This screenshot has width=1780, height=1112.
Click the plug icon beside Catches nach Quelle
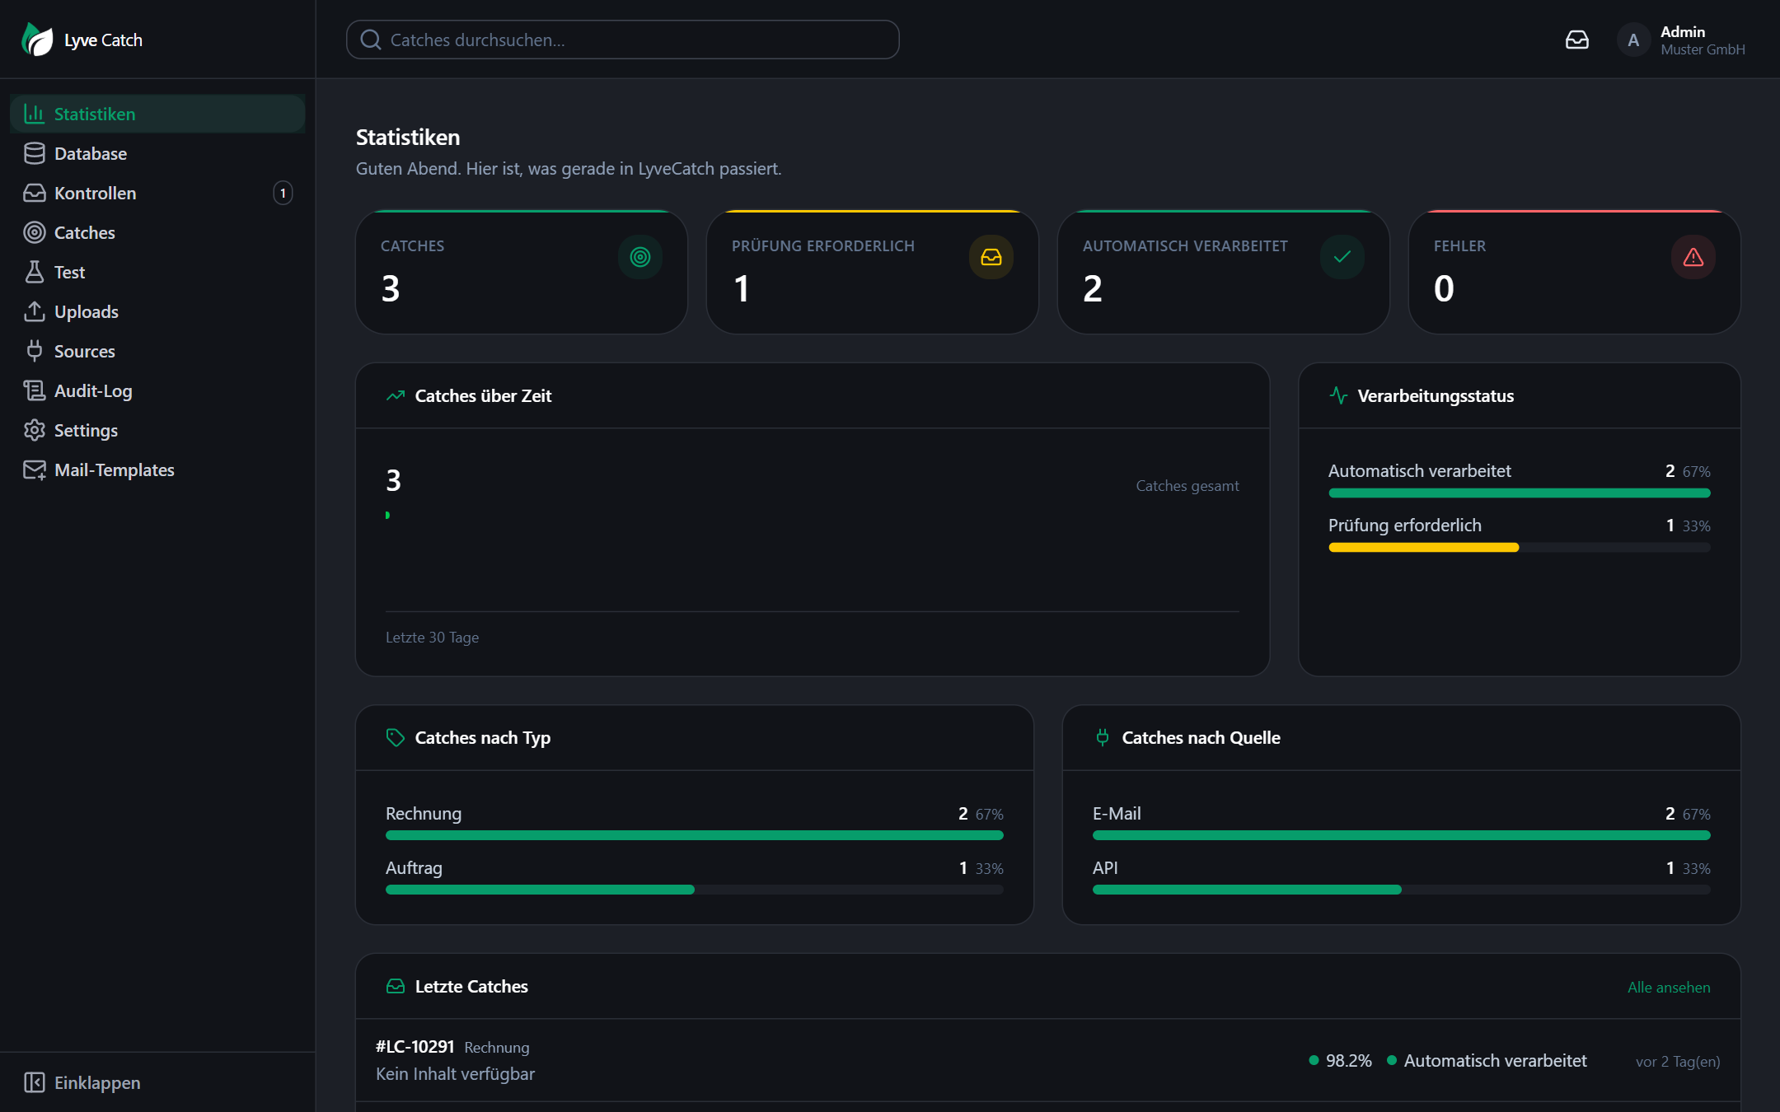pos(1103,737)
